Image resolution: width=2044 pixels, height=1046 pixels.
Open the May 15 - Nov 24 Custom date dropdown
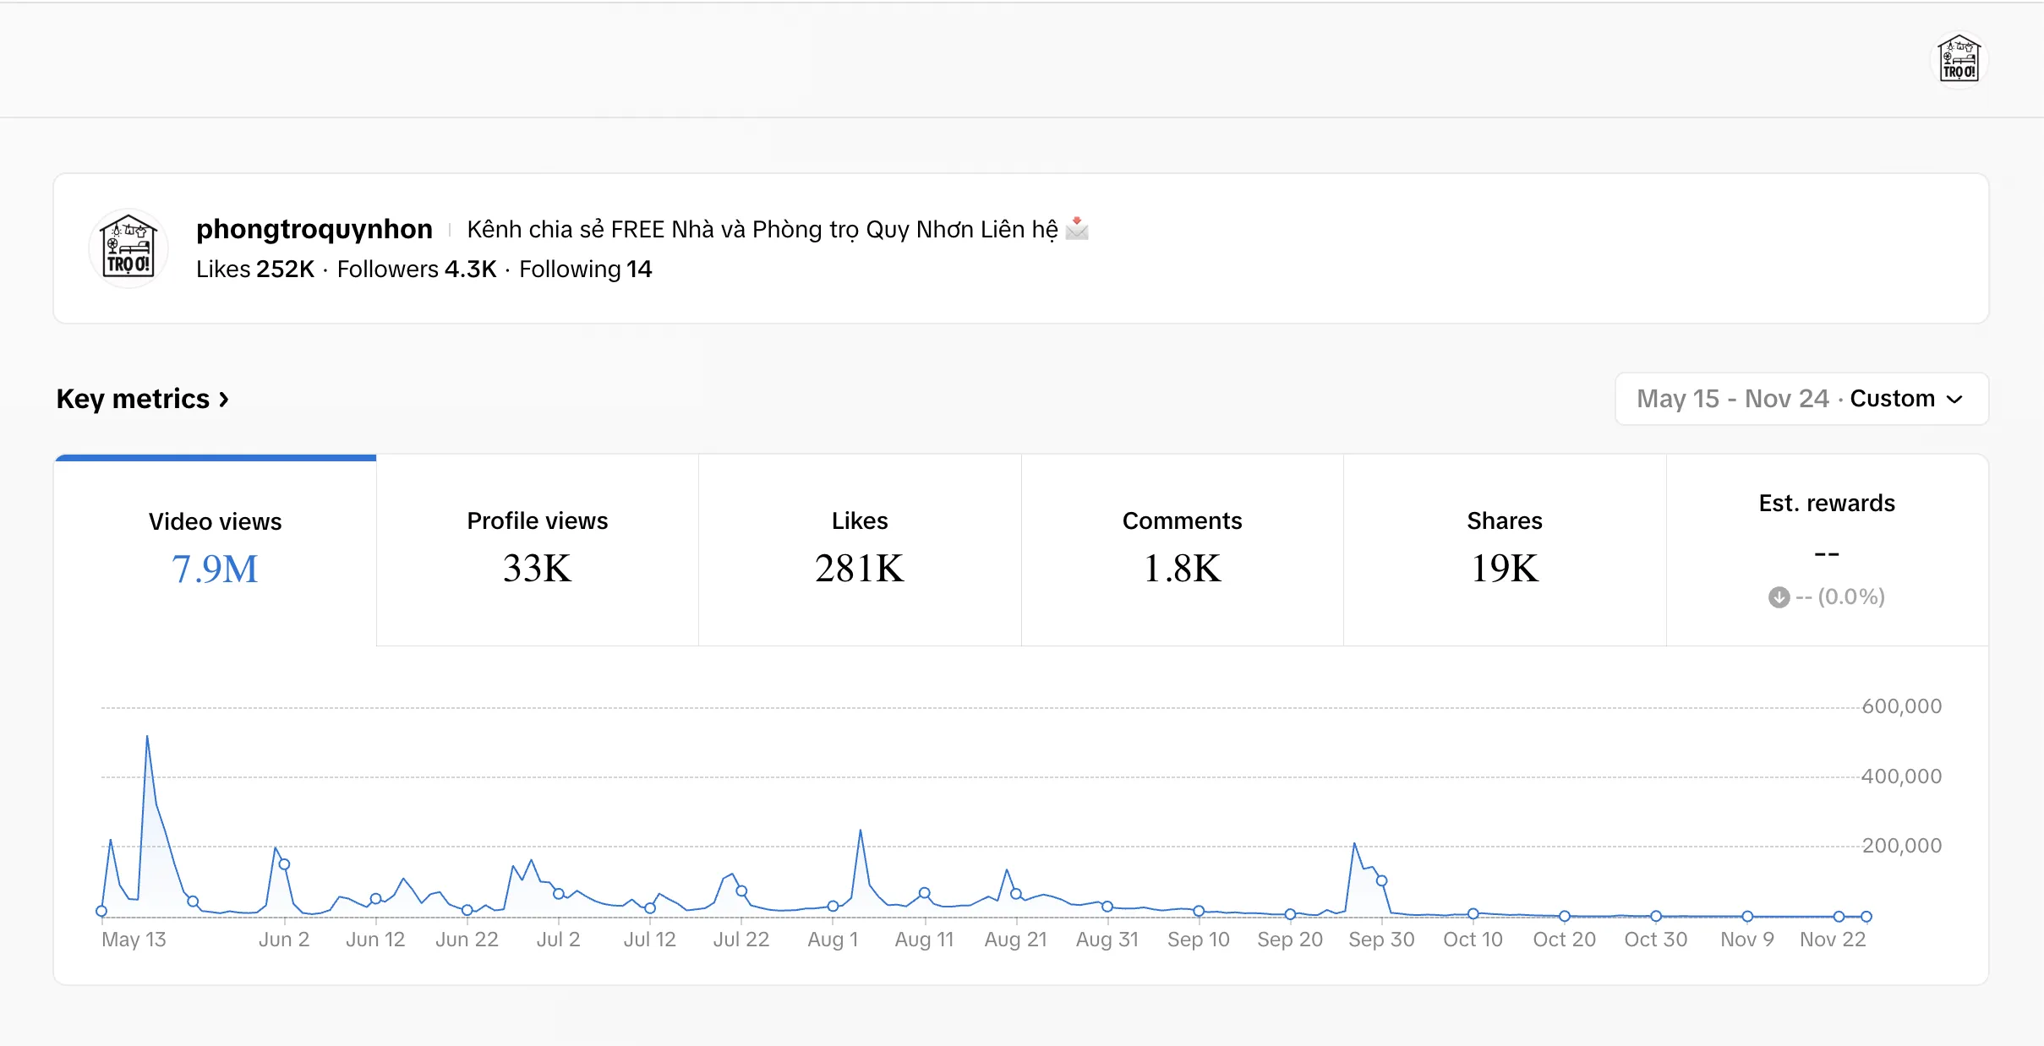pyautogui.click(x=1801, y=399)
